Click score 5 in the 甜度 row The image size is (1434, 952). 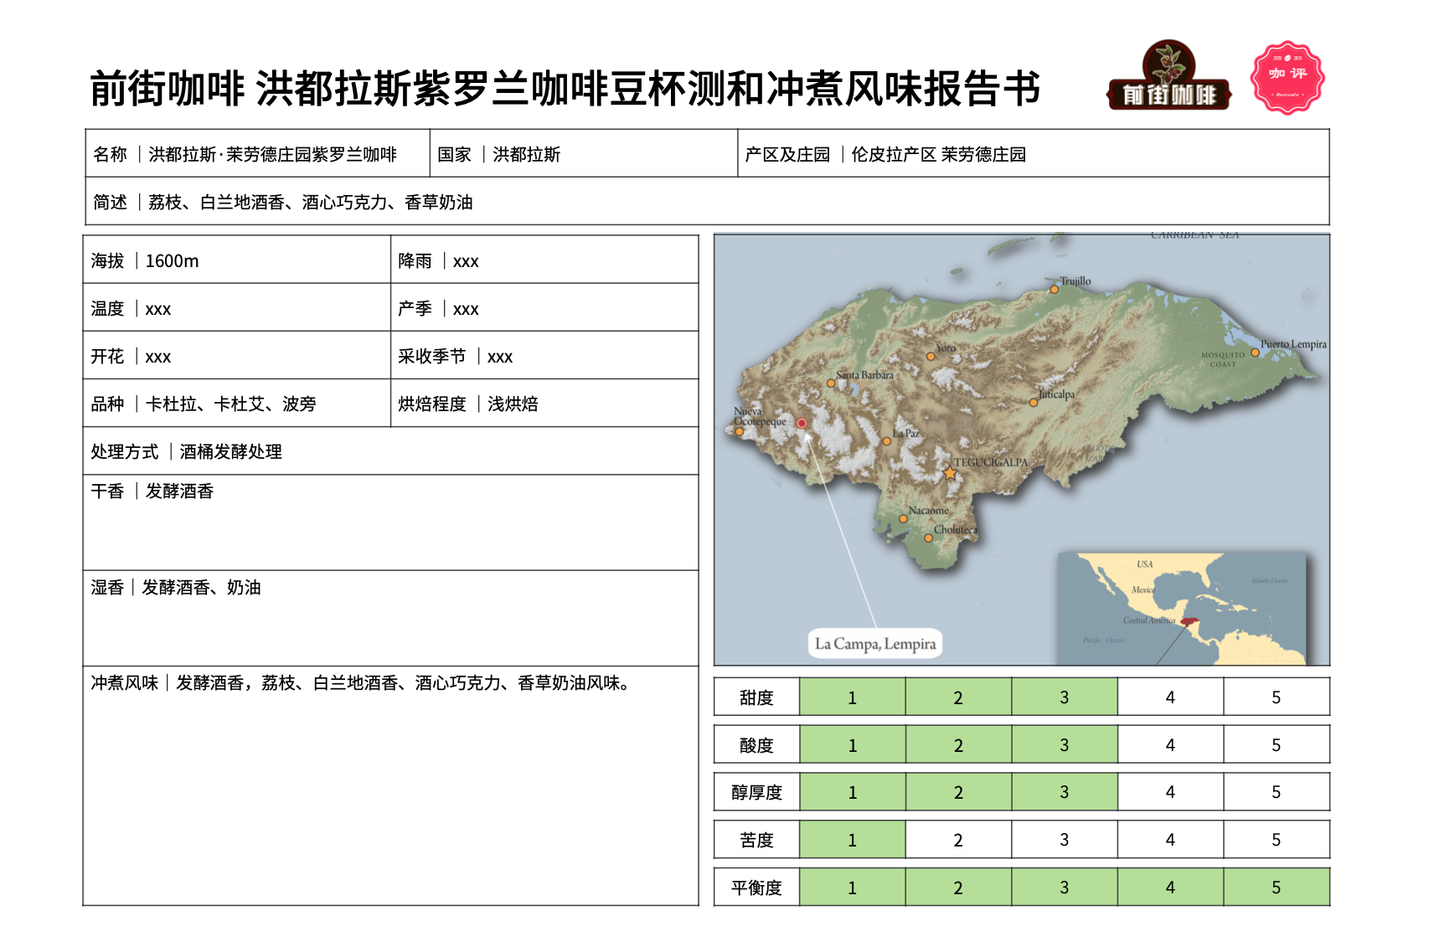pyautogui.click(x=1277, y=697)
